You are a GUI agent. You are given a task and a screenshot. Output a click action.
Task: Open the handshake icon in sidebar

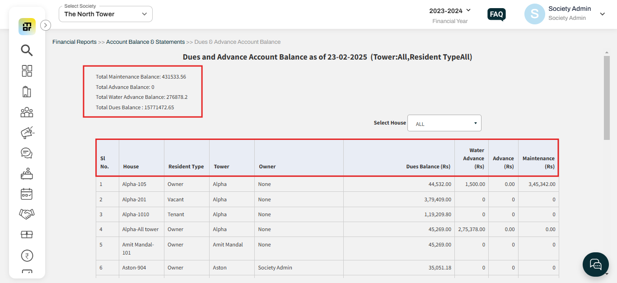[27, 214]
